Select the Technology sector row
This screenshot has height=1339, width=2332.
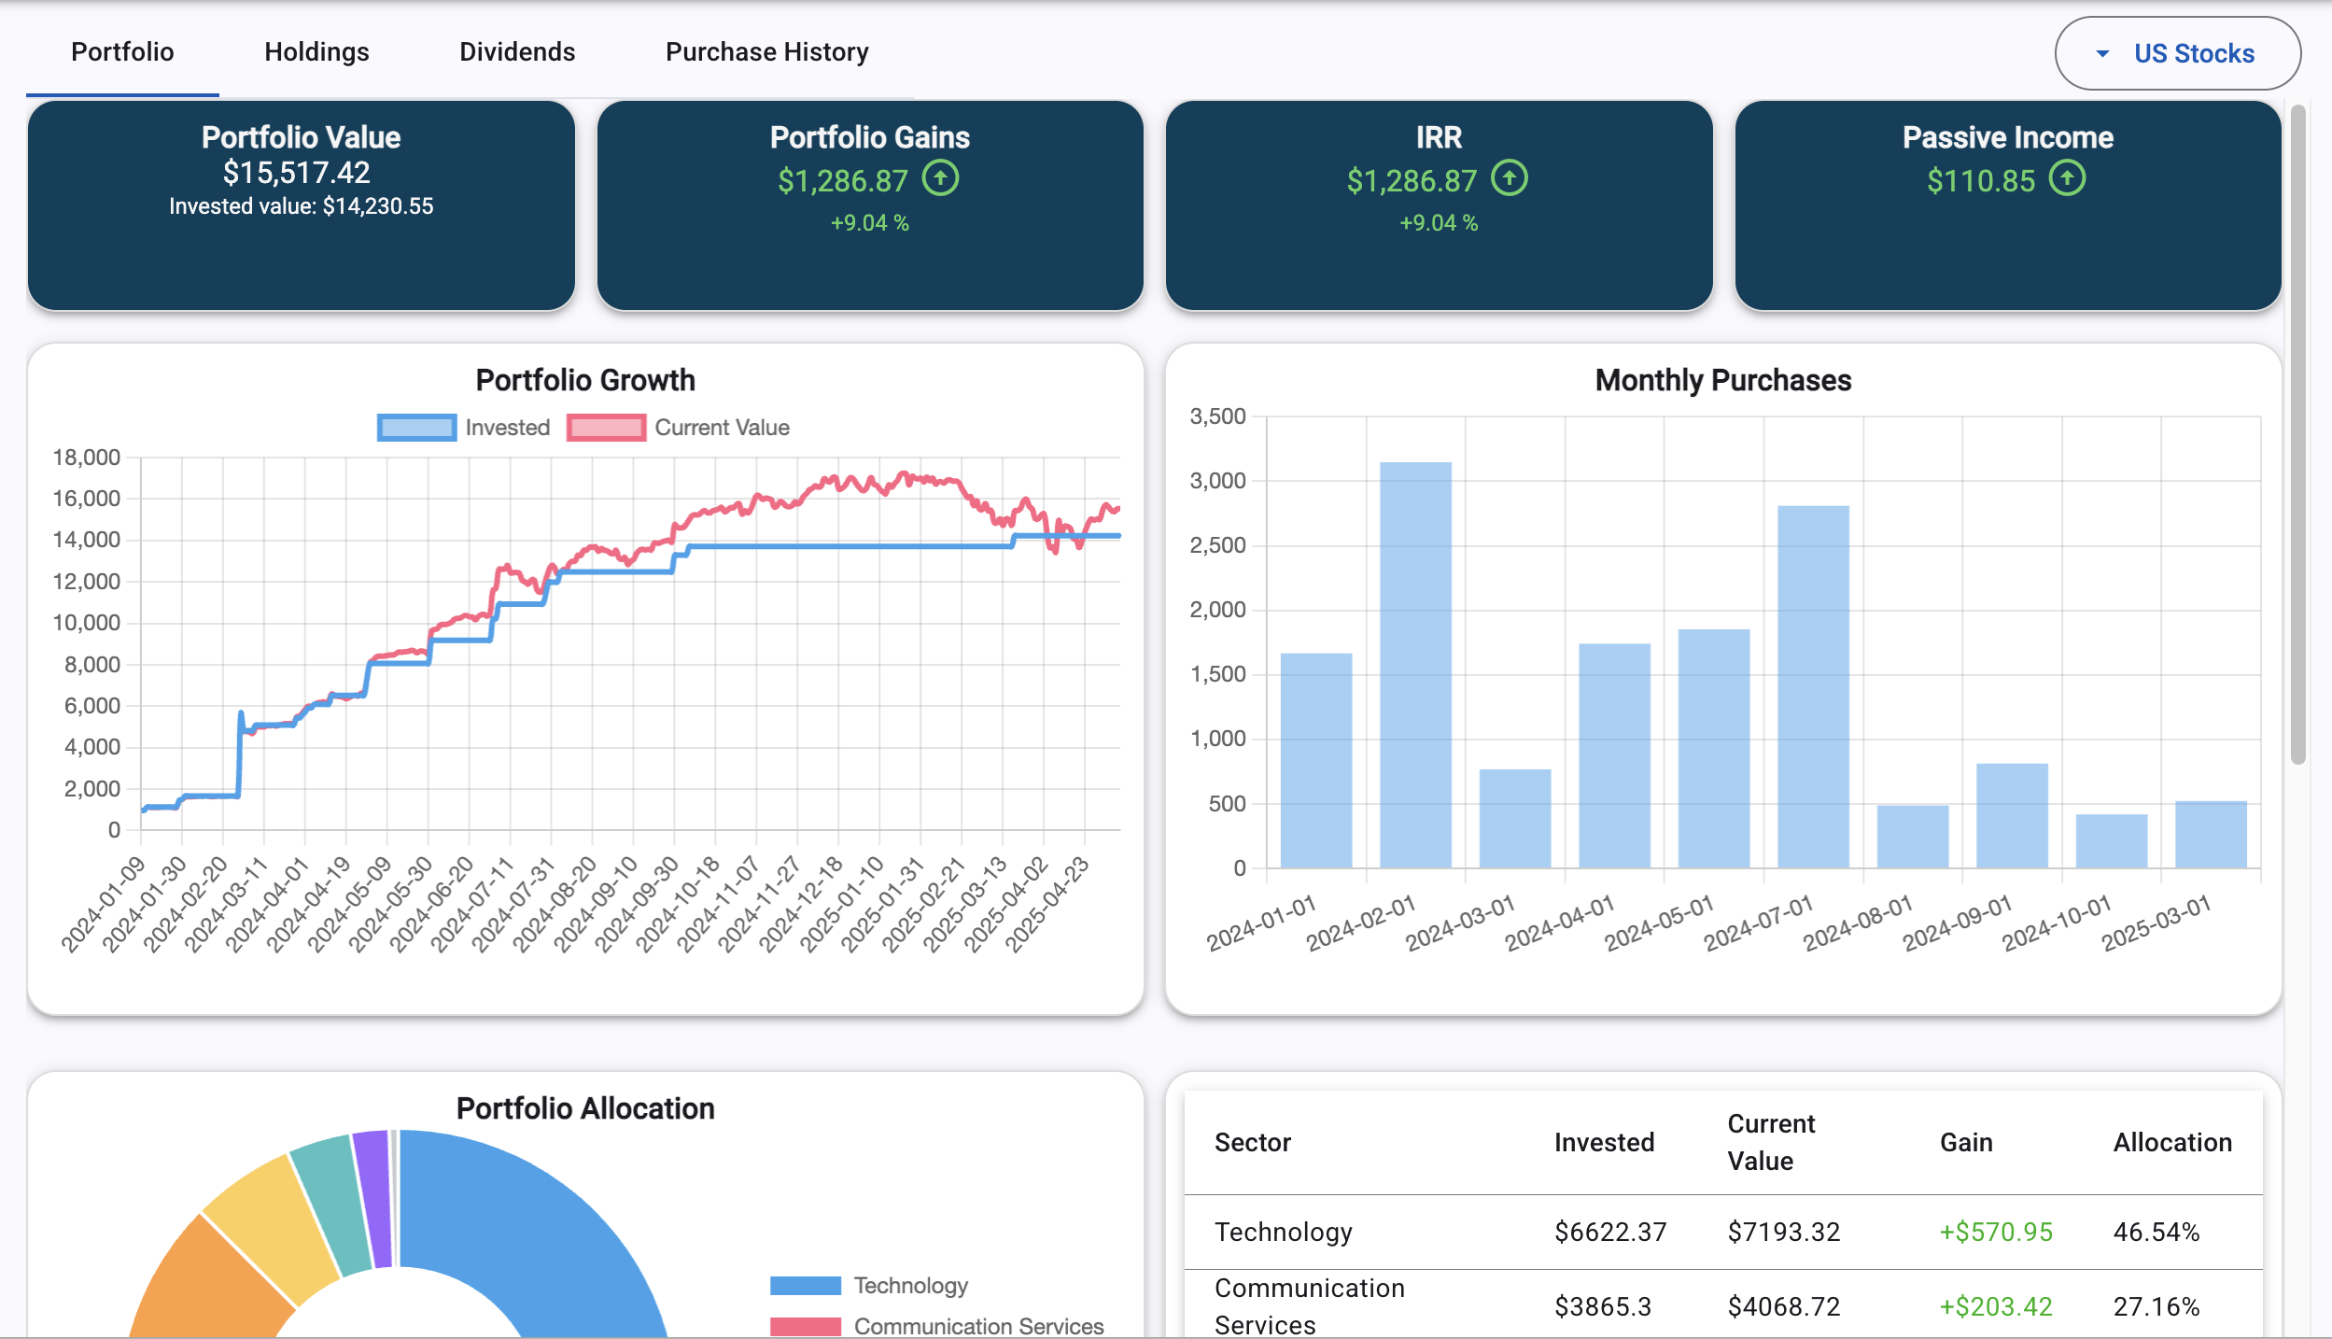coord(1723,1232)
